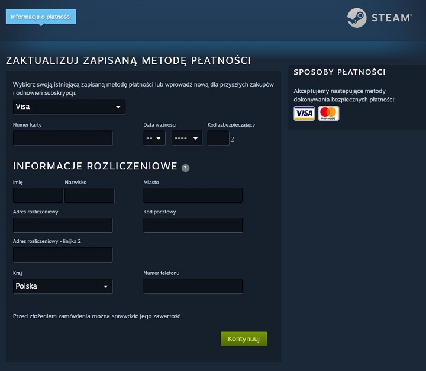The image size is (426, 371).
Task: Select the Nazwisko text field
Action: 89,196
